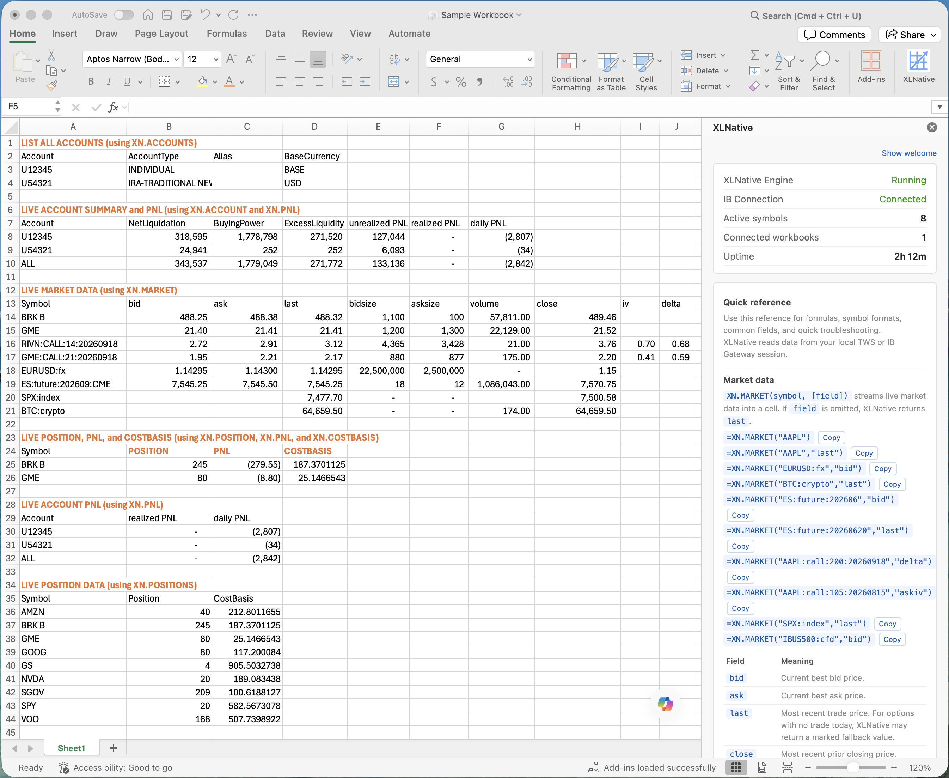949x778 pixels.
Task: Click Increase Font Size icon
Action: [231, 59]
